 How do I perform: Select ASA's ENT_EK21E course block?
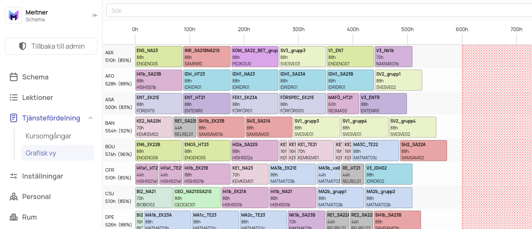tap(159, 104)
